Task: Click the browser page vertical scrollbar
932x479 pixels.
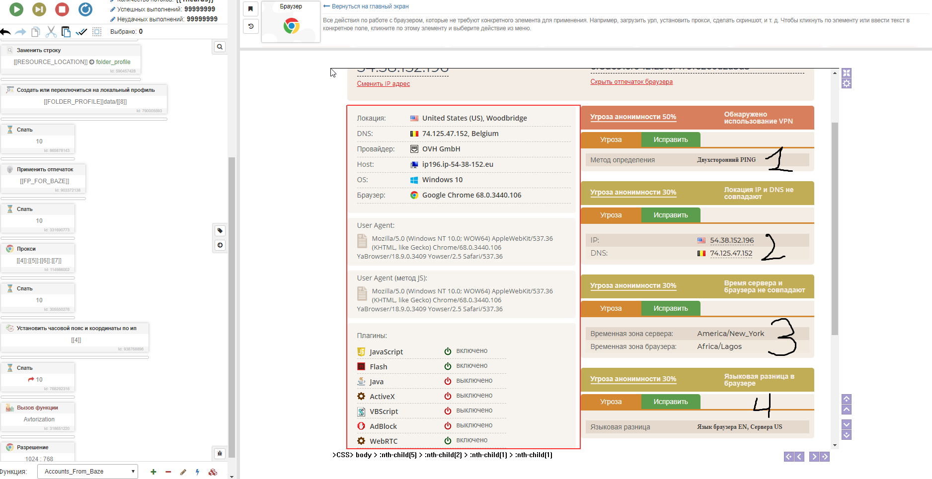Action: (x=835, y=228)
